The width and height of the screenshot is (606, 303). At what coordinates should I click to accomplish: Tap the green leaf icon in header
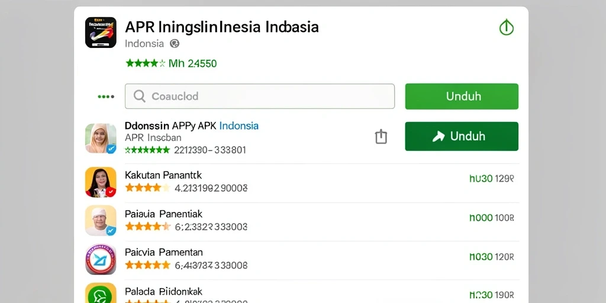coord(507,27)
